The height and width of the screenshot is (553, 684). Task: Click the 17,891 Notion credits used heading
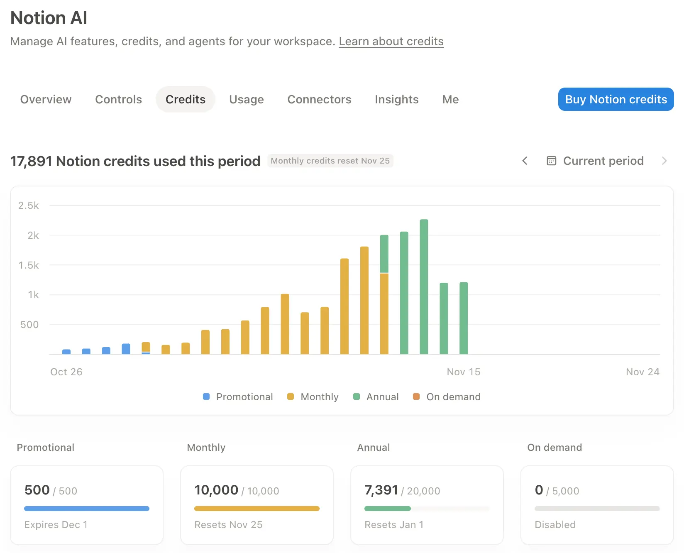pyautogui.click(x=135, y=161)
